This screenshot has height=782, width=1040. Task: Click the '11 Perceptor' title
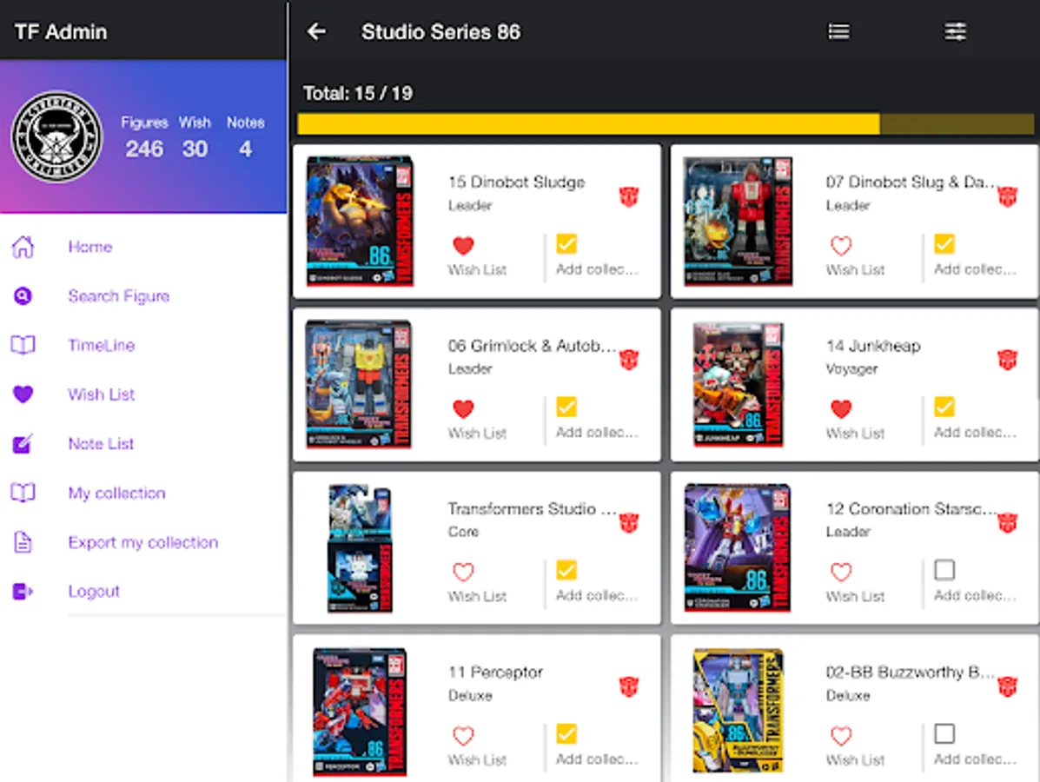[495, 672]
